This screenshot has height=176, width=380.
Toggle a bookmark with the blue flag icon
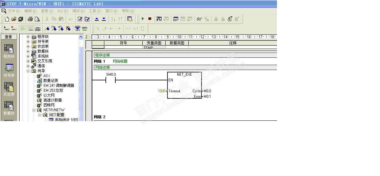(47, 28)
